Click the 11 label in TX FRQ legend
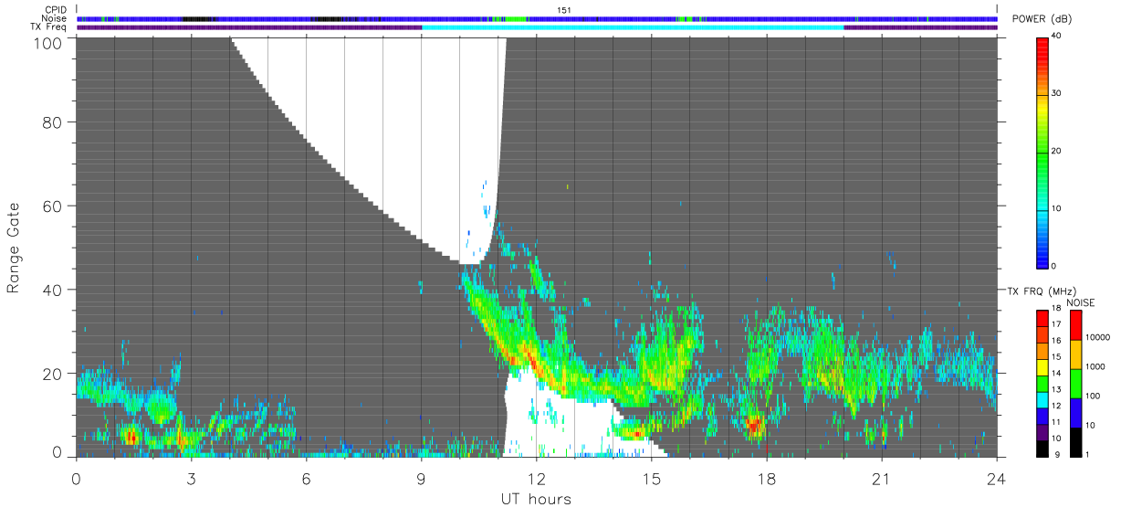This screenshot has height=518, width=1121. pos(1056,423)
